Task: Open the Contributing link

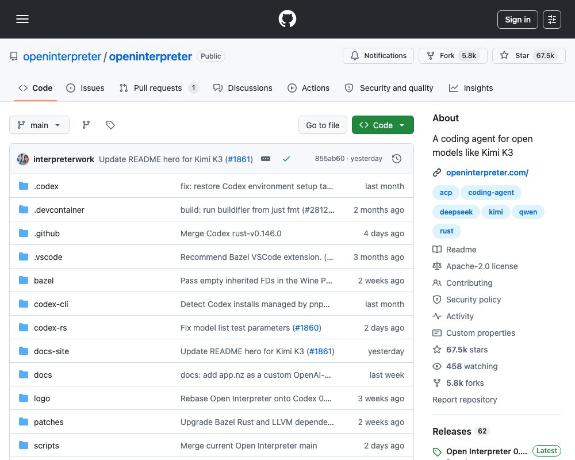Action: (x=469, y=283)
